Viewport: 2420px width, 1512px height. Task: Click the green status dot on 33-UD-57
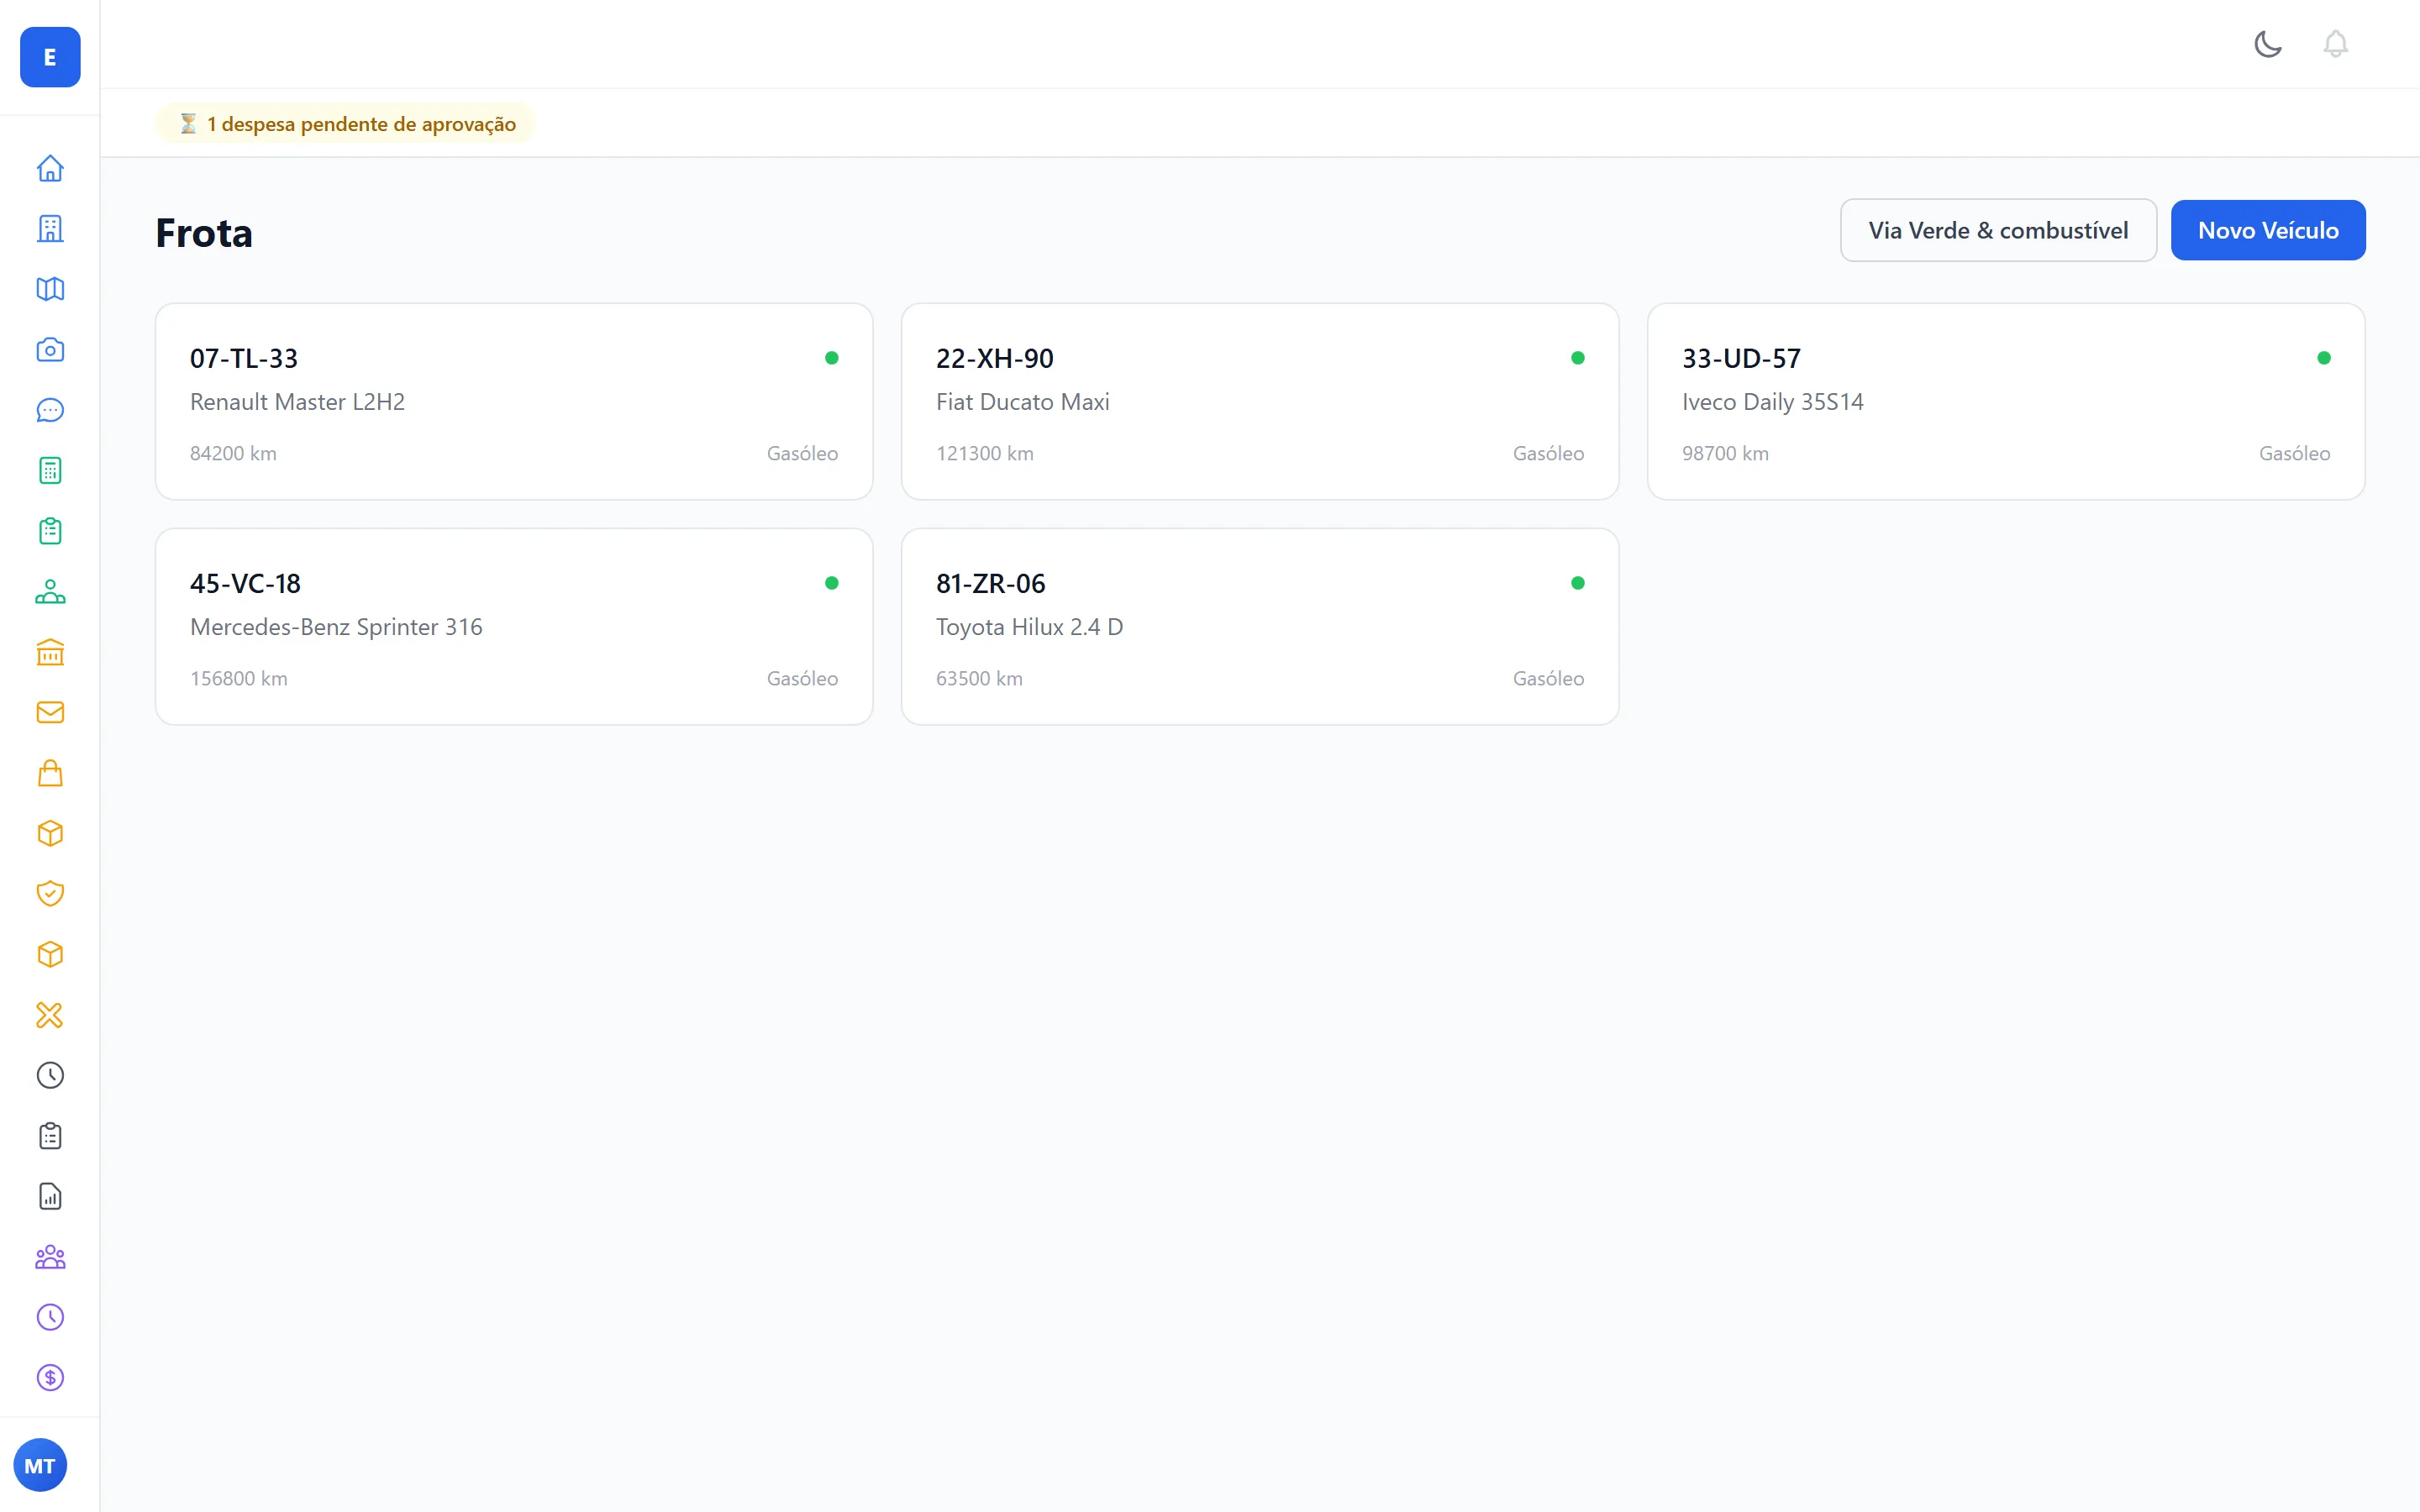[x=2323, y=358]
